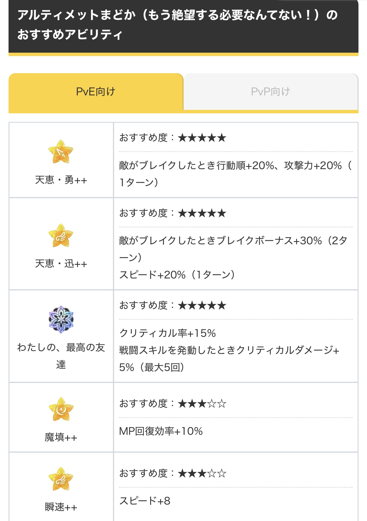This screenshot has height=521, width=367.
Task: Select the クリティカル率+15% description line
Action: (x=167, y=333)
